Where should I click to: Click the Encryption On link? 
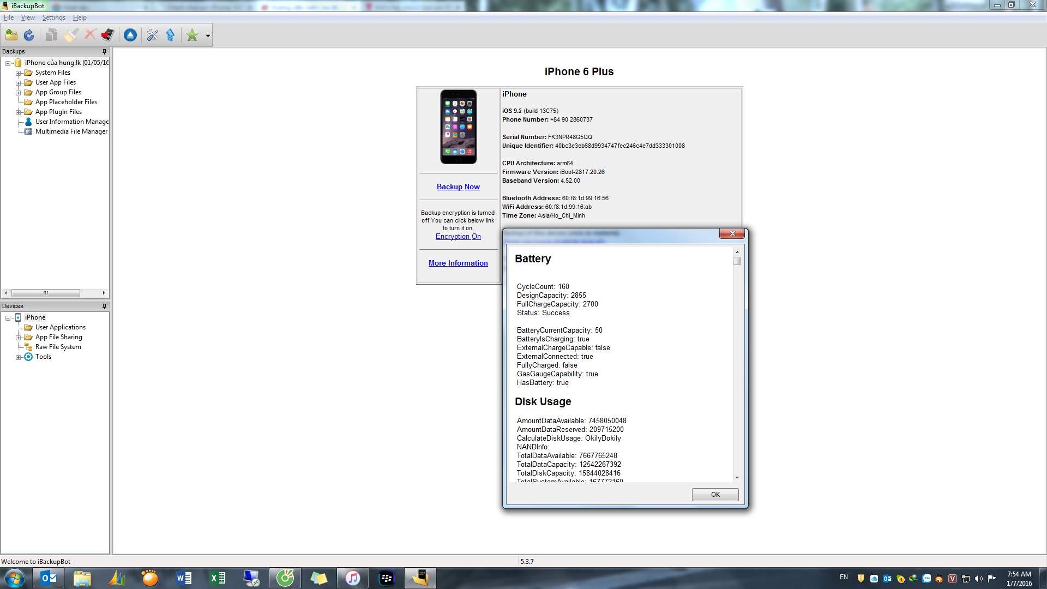[458, 236]
